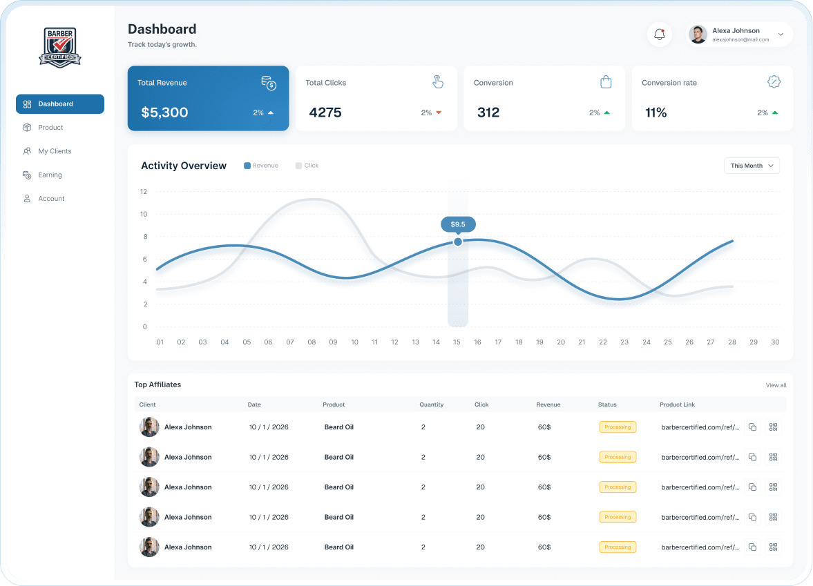Click the Conversion shopping bag icon

[606, 81]
